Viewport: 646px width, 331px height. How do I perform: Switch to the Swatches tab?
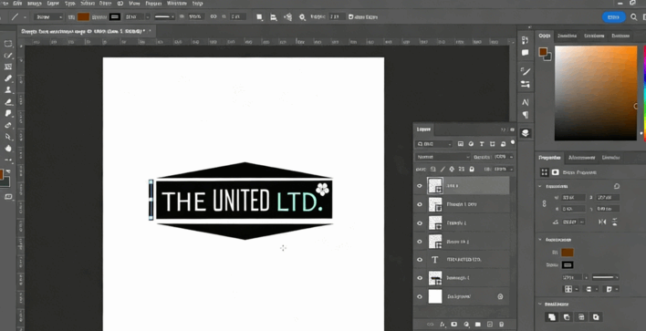tap(567, 36)
